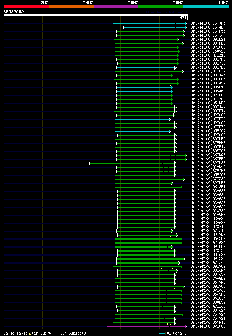Pick the UniRef100_C7IZ89 hit name
The image size is (232, 336).
[208, 179]
